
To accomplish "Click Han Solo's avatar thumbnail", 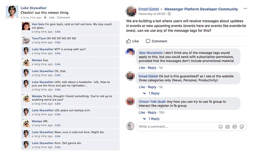I will pyautogui.click(x=26, y=26).
